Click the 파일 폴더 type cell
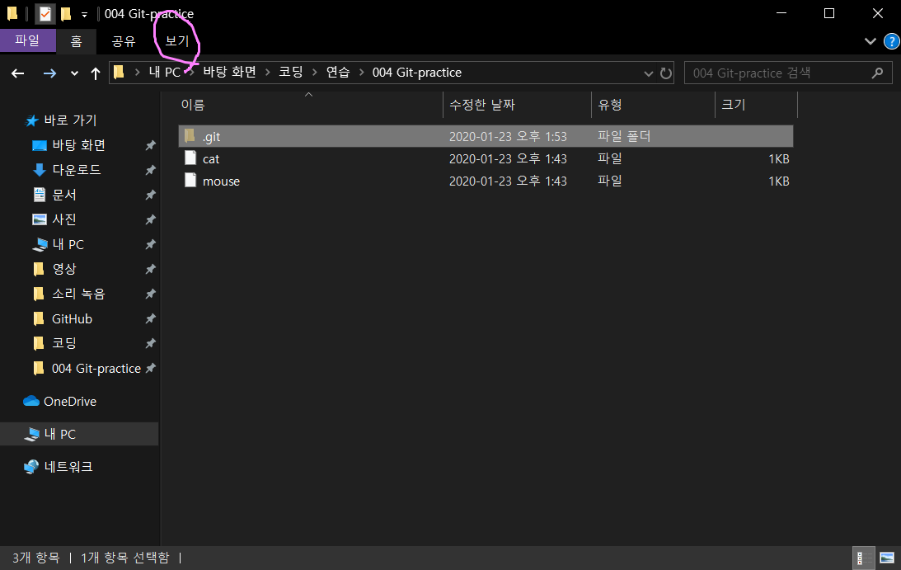 (624, 136)
